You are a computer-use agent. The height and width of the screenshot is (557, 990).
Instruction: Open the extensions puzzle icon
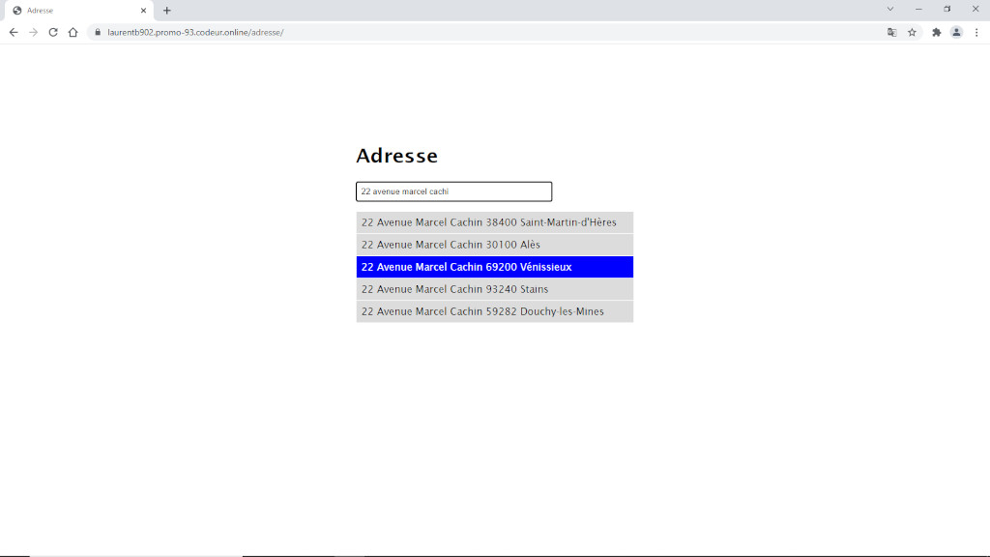click(x=936, y=31)
